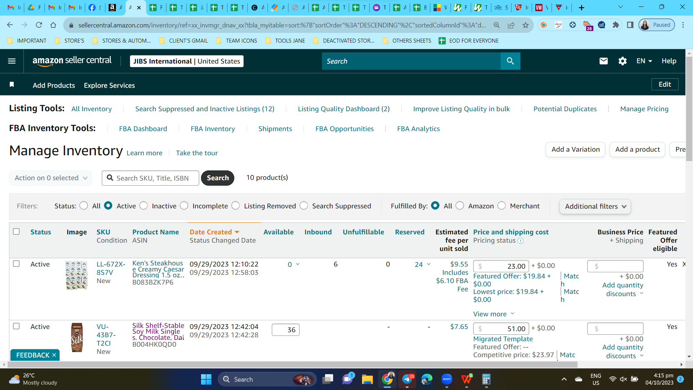Go to the FBA Dashboard tool
Screen dimensions: 693x390
[x=143, y=129]
